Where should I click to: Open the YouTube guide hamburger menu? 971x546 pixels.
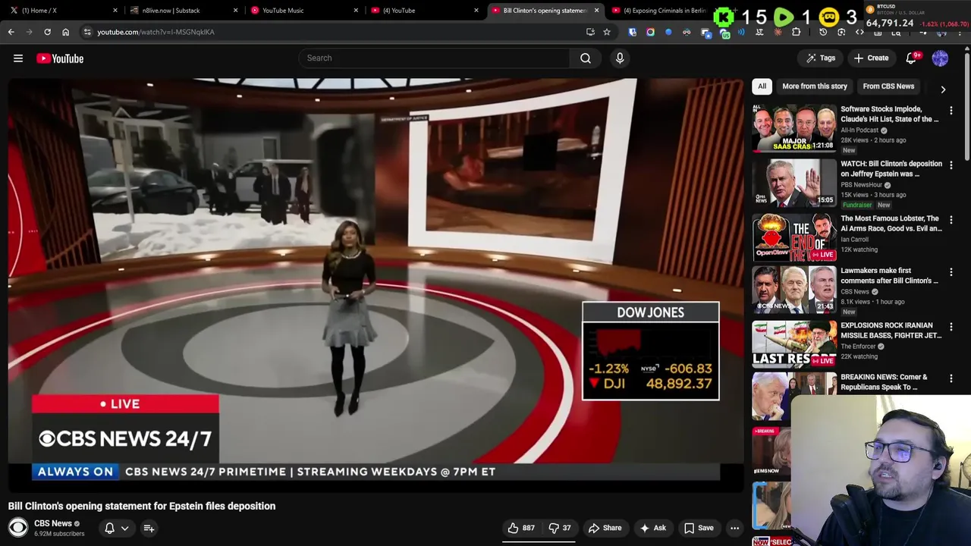pos(18,58)
